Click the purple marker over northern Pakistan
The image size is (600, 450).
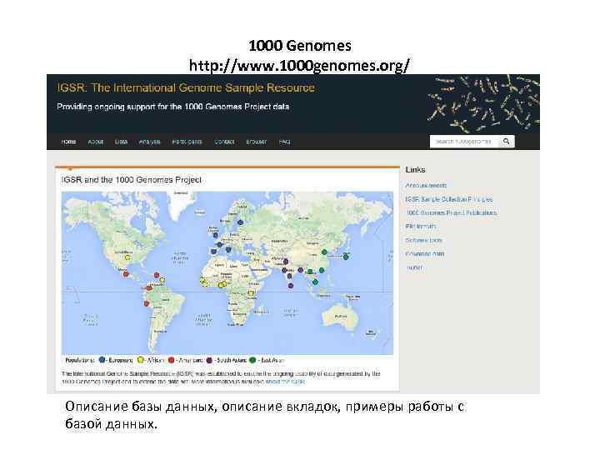click(x=286, y=262)
